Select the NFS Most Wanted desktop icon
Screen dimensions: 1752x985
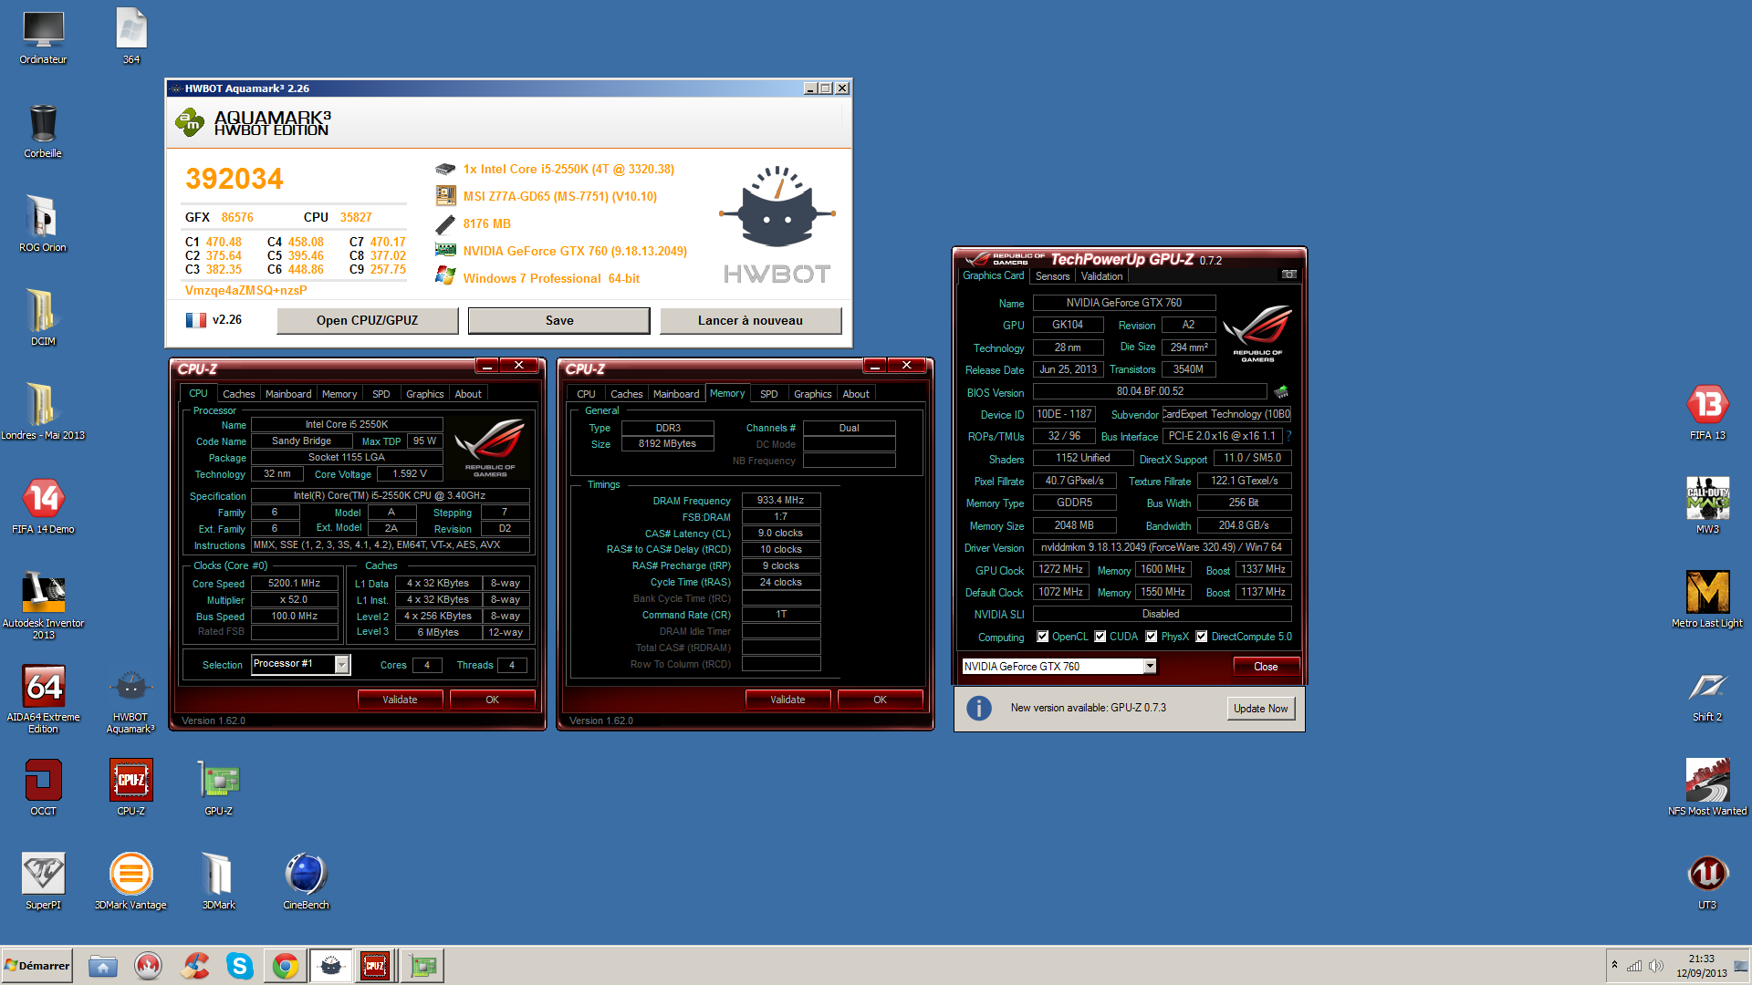point(1707,786)
